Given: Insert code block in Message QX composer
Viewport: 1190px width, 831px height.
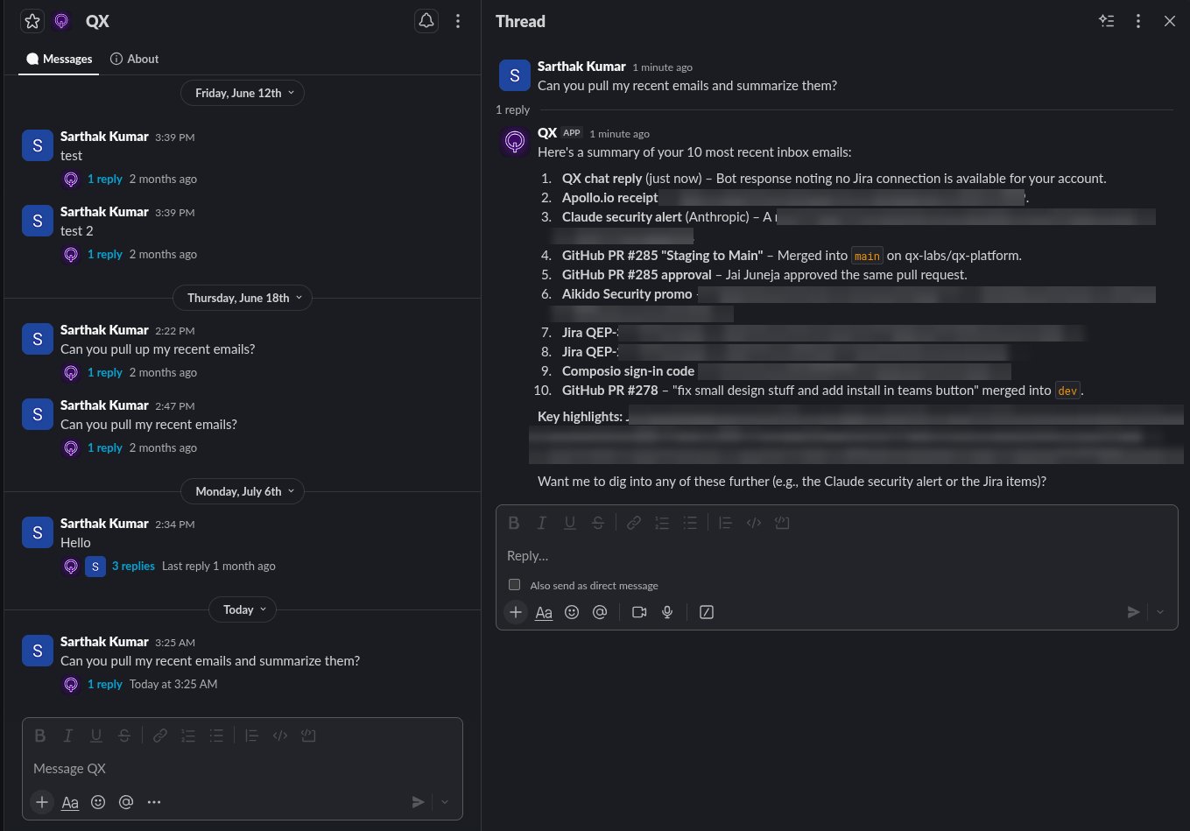Looking at the screenshot, I should 308,736.
